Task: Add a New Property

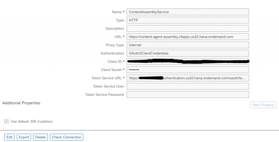Action: pyautogui.click(x=263, y=105)
